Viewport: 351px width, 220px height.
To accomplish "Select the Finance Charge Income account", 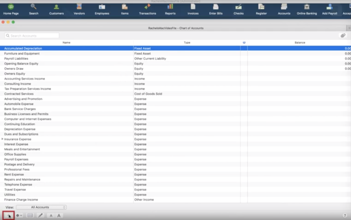I will (175, 200).
